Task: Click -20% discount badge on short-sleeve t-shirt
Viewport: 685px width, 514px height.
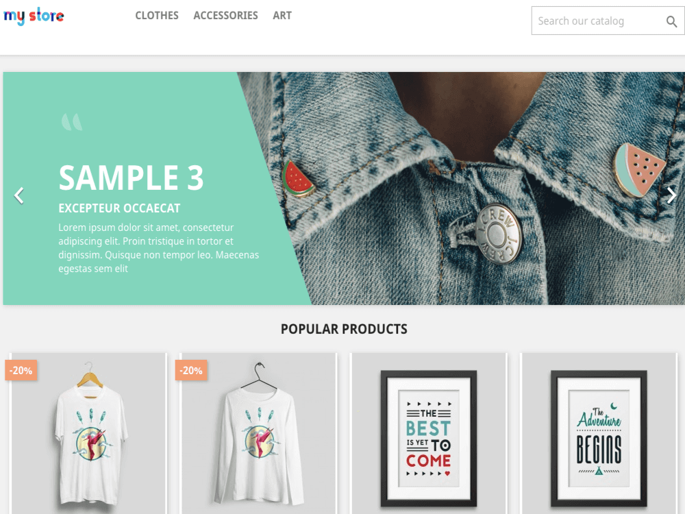Action: 21,370
